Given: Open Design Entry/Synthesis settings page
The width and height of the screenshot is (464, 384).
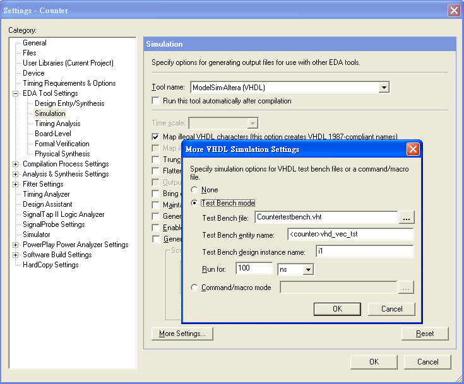Looking at the screenshot, I should pyautogui.click(x=69, y=103).
